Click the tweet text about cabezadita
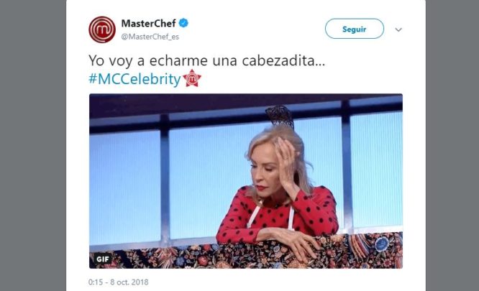479x291 pixels. [207, 60]
